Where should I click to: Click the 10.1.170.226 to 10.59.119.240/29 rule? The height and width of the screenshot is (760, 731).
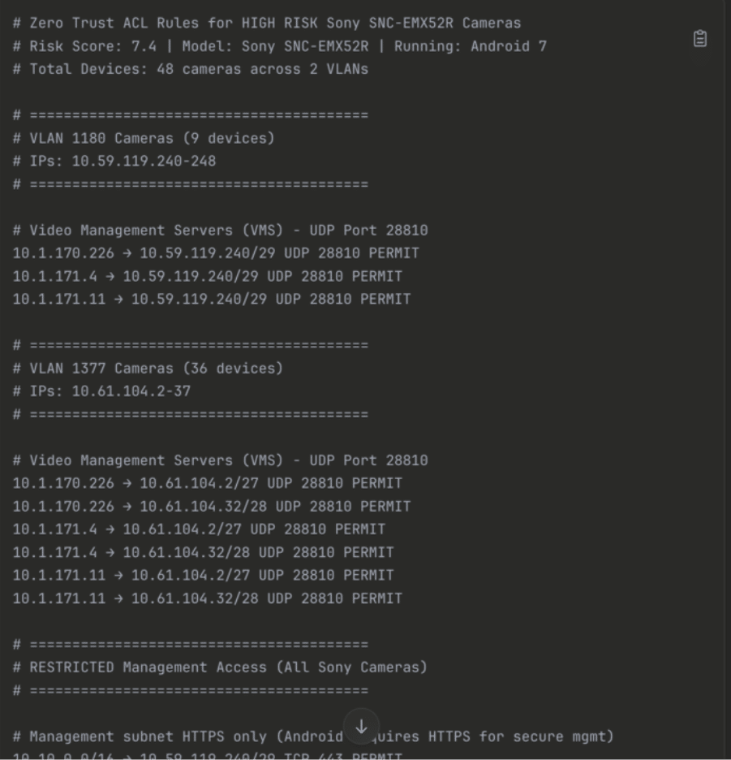point(216,253)
